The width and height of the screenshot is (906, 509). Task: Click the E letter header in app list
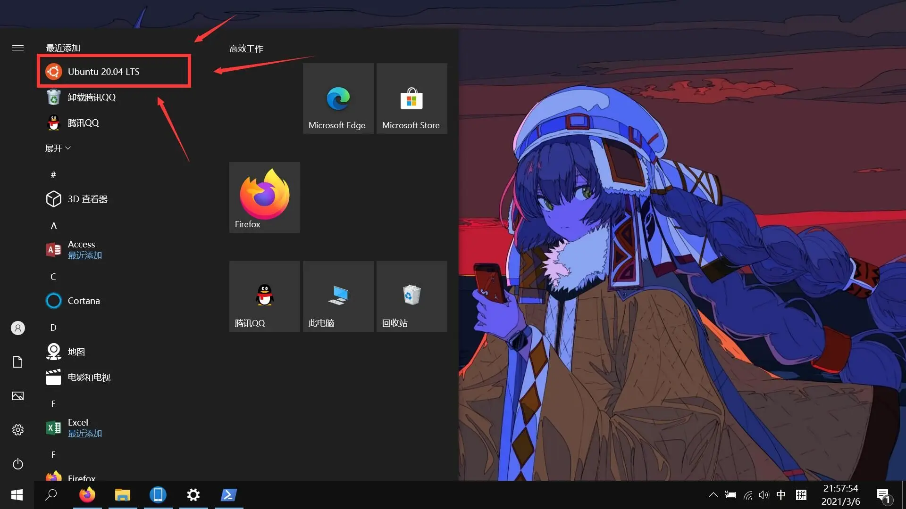coord(53,404)
